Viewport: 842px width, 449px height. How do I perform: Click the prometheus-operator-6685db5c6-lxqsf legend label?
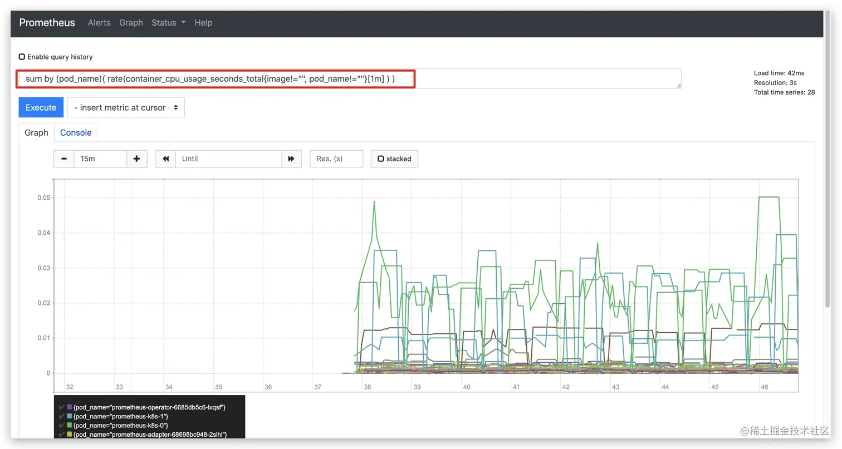click(149, 407)
